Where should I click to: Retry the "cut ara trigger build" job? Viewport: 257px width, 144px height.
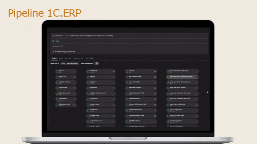196,110
